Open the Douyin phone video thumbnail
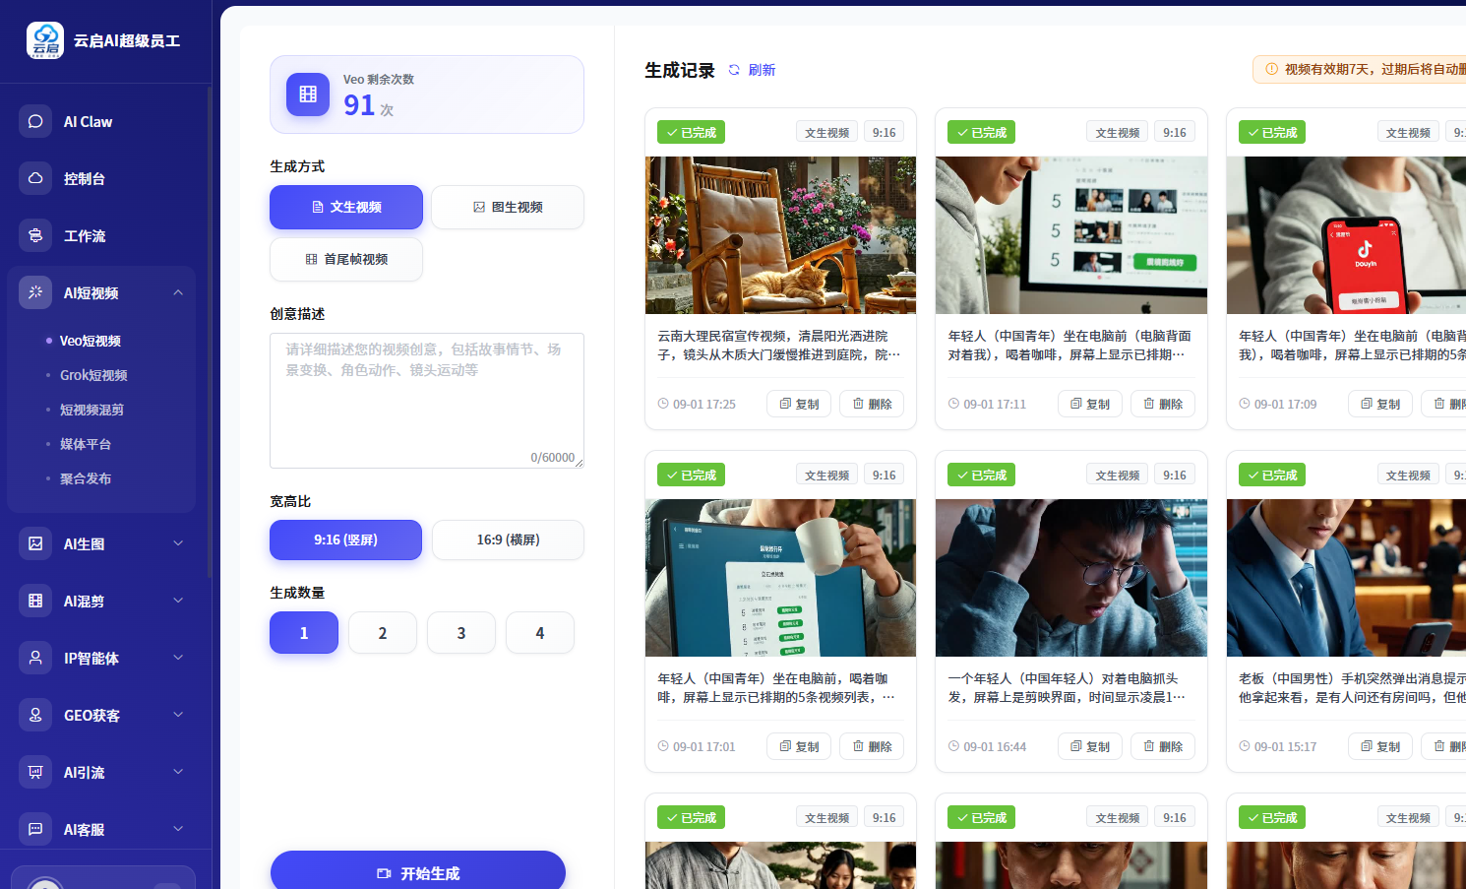 [1346, 235]
